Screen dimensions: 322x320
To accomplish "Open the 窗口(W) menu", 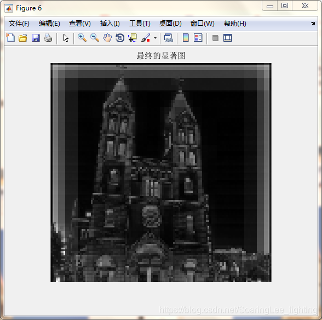I will [x=203, y=24].
